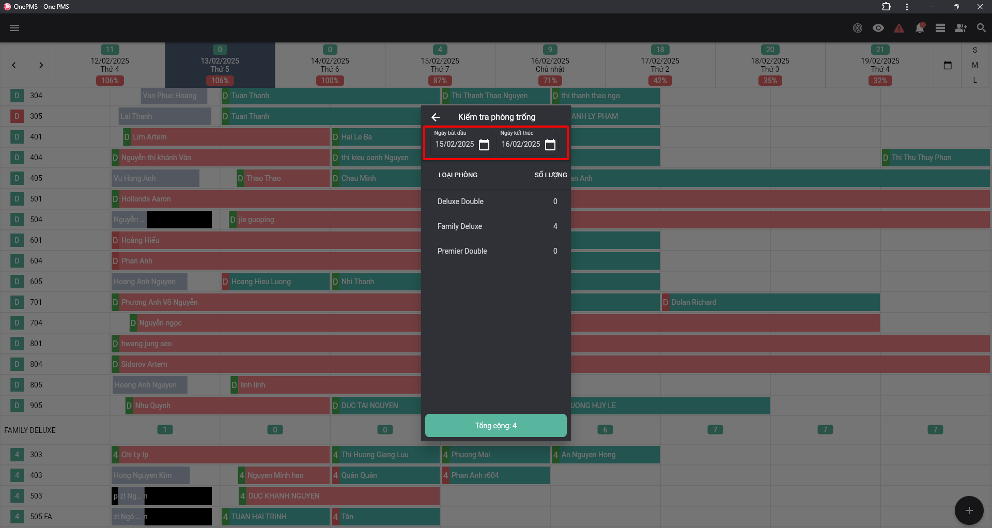The height and width of the screenshot is (528, 992).
Task: Open Nguyễn thị khánh Vân booking bar
Action: point(221,158)
